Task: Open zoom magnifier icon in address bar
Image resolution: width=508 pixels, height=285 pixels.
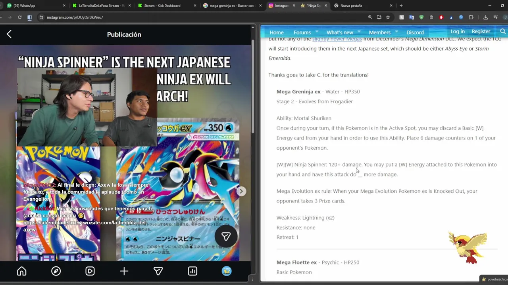Action: (370, 17)
